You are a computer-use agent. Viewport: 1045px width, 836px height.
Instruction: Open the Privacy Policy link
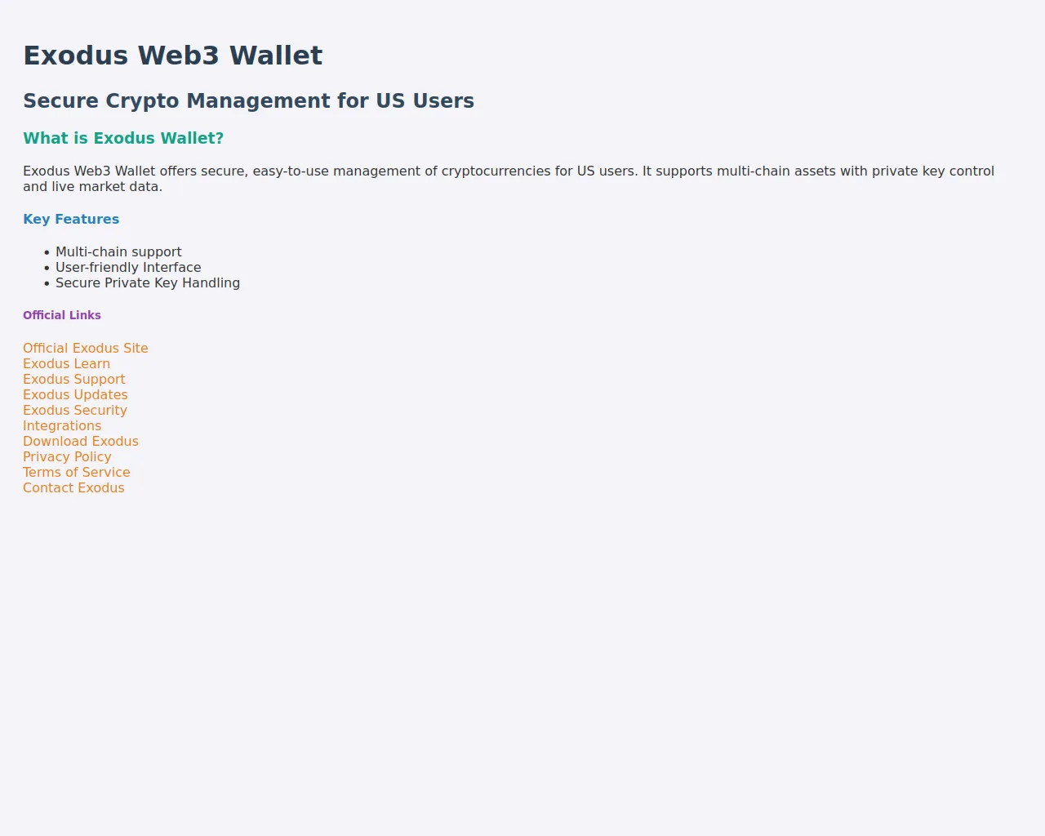[x=67, y=456]
